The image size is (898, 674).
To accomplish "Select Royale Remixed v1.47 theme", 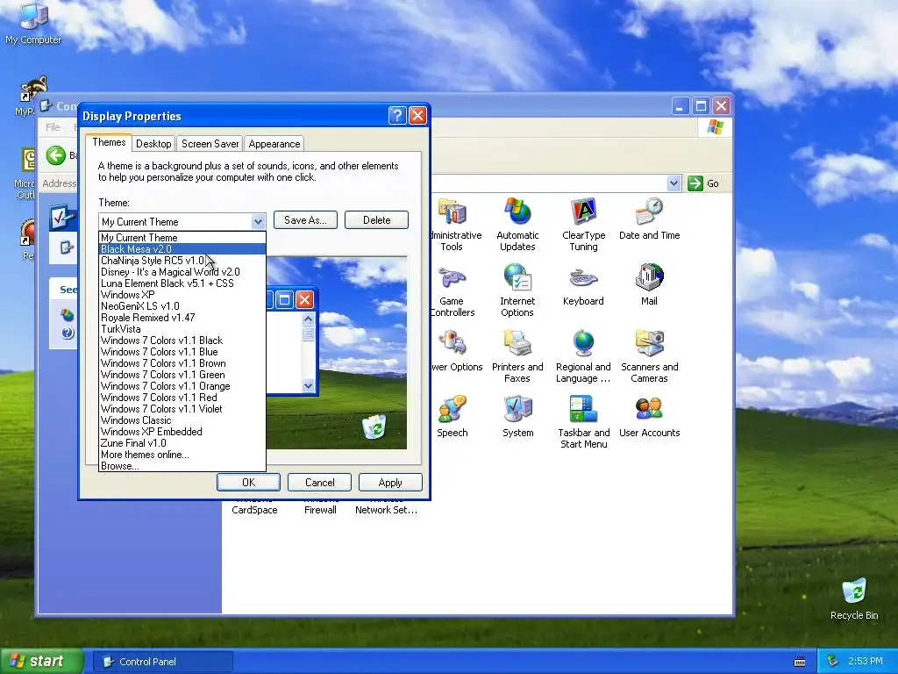I will tap(182, 318).
